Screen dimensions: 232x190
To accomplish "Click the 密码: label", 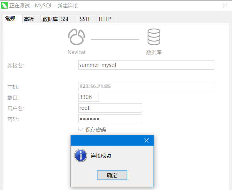I will 13,119.
